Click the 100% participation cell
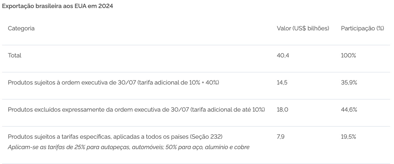 (348, 56)
